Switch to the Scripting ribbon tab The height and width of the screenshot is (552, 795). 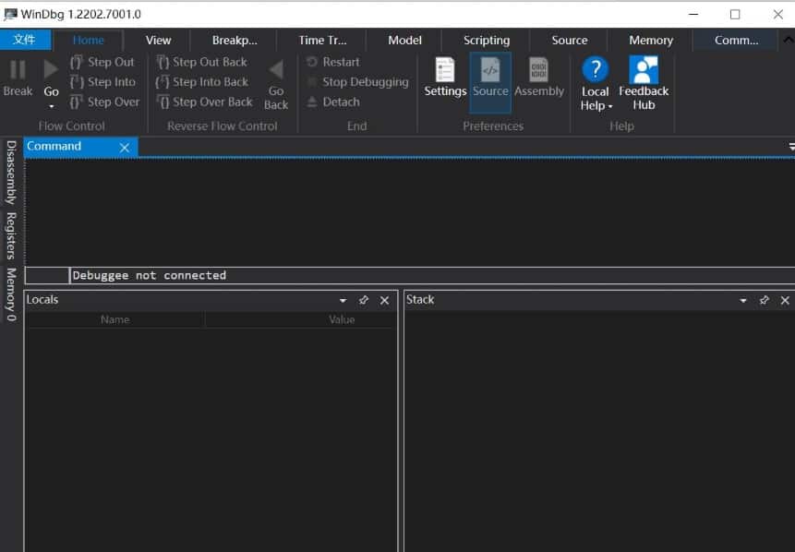[487, 40]
